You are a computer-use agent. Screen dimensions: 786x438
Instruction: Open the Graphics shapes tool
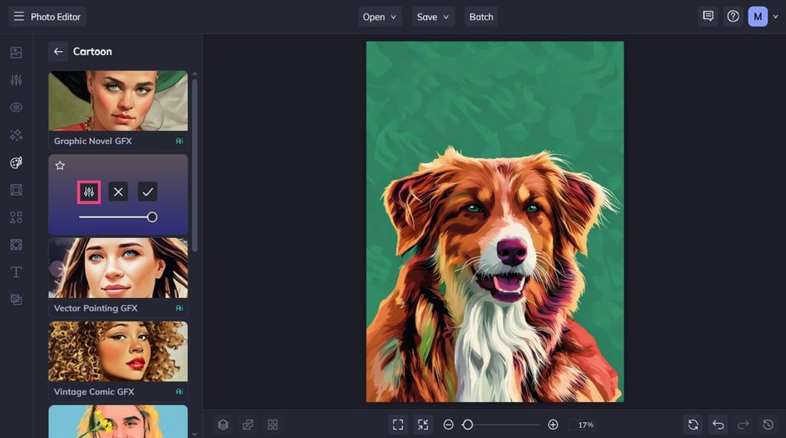click(16, 217)
